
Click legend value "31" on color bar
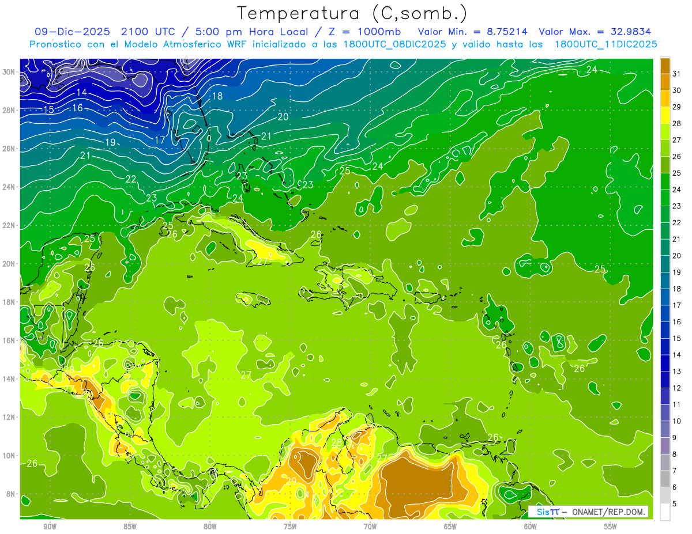677,74
